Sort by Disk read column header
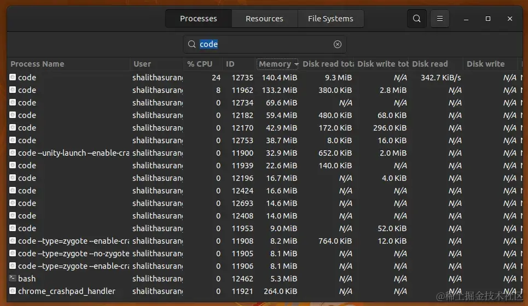The height and width of the screenshot is (306, 528). point(436,64)
